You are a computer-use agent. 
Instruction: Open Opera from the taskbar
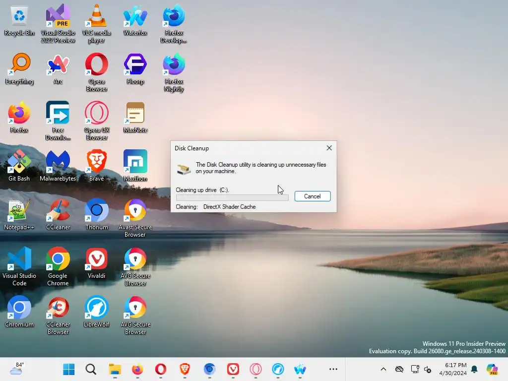tap(161, 369)
